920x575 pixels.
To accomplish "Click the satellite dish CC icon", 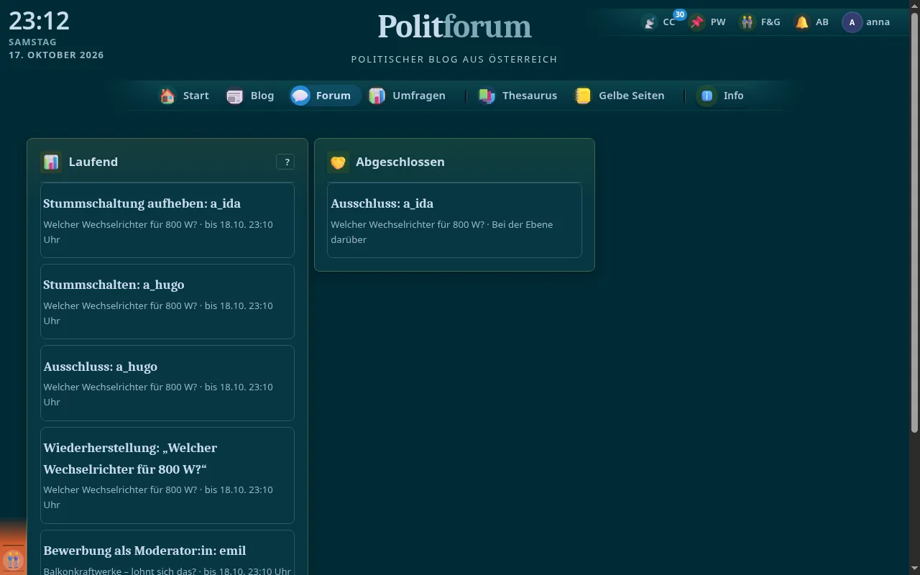I will (650, 22).
